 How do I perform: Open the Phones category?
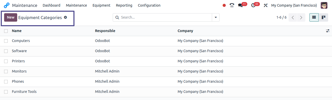point(18,81)
